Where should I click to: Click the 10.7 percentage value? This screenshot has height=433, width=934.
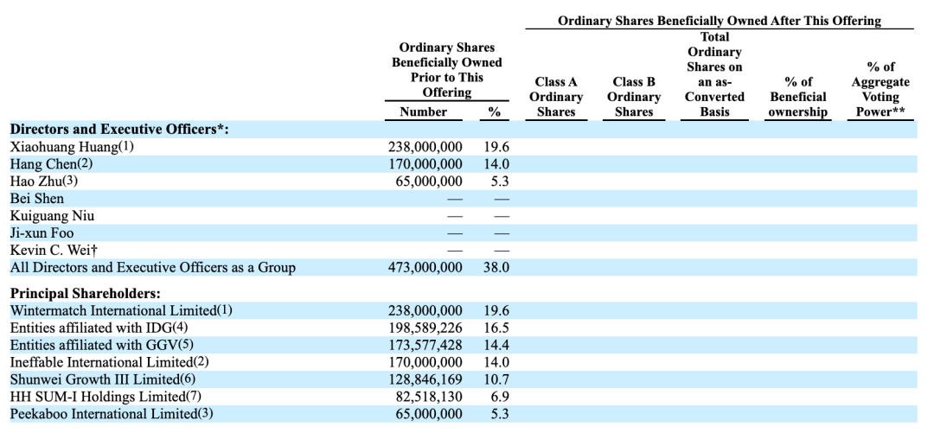click(x=496, y=379)
